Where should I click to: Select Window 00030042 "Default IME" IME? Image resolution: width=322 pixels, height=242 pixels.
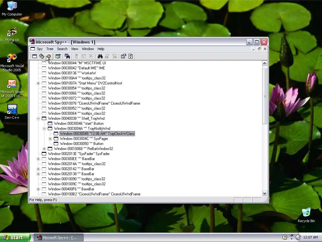76,68
